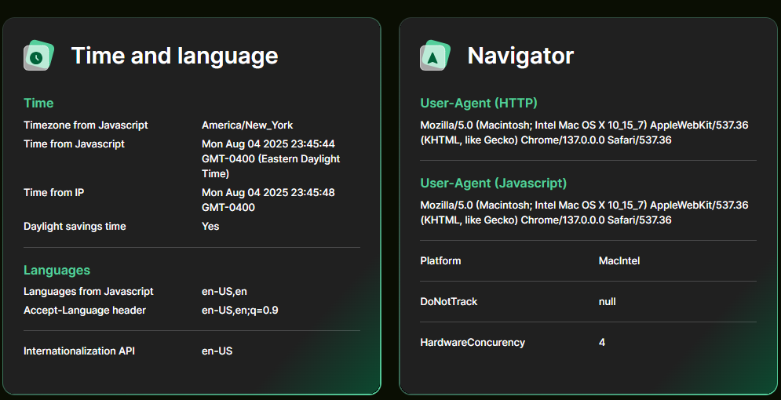Select the green Languages section label
The width and height of the screenshot is (781, 400).
click(x=57, y=270)
